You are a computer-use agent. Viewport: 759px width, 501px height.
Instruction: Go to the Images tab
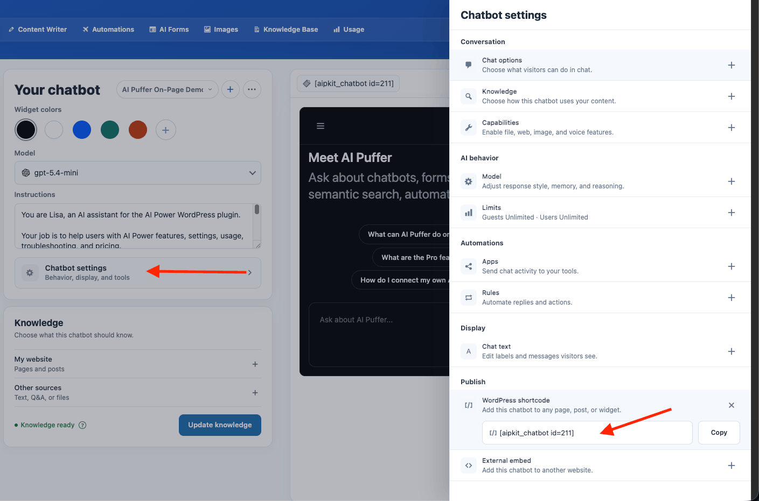[x=221, y=30]
